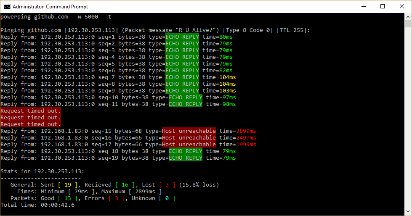Click the third 'Request timed out.' line
The width and height of the screenshot is (412, 216).
(31, 124)
